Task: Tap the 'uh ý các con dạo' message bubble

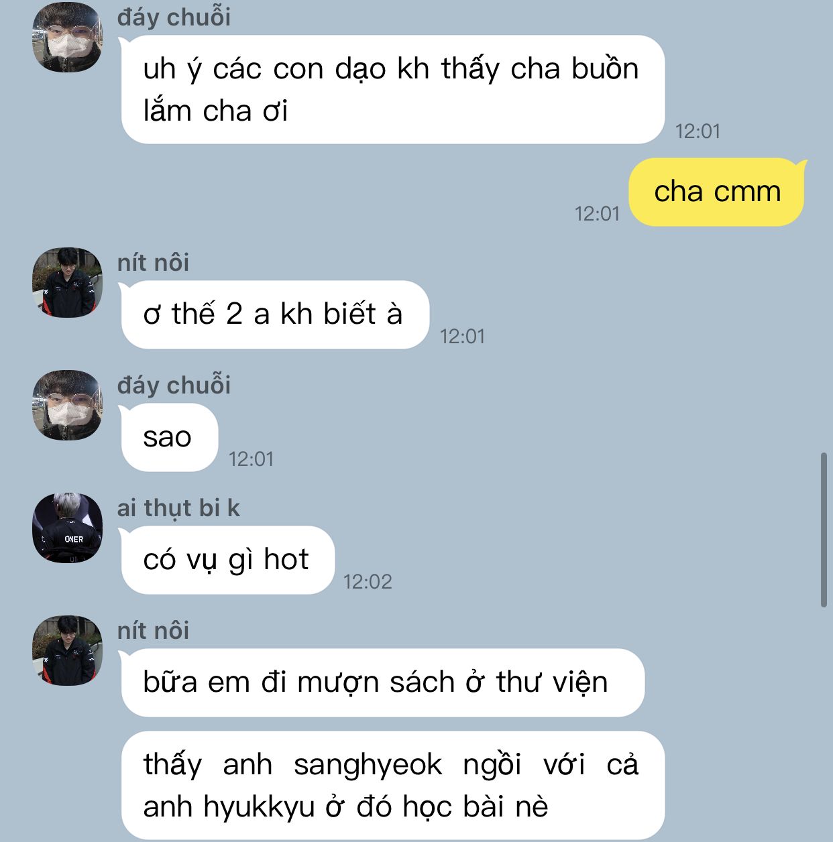Action: [x=392, y=89]
